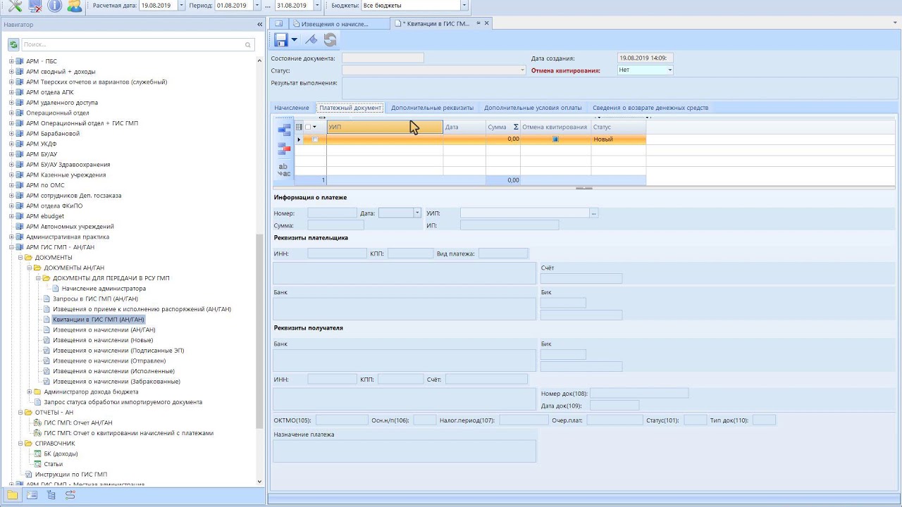Image resolution: width=902 pixels, height=507 pixels.
Task: Open ГИС ГМП: Отчет АН/ГАН report
Action: point(78,423)
